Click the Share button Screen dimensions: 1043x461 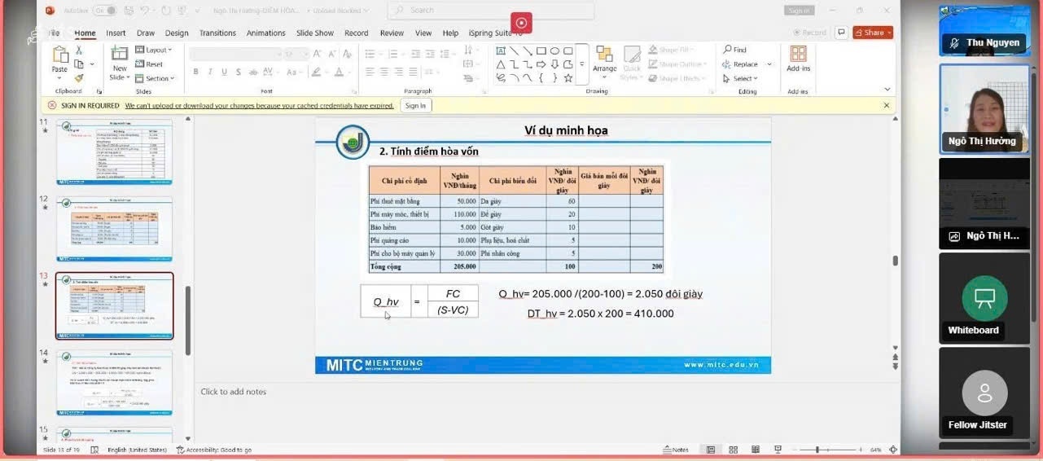pos(873,33)
